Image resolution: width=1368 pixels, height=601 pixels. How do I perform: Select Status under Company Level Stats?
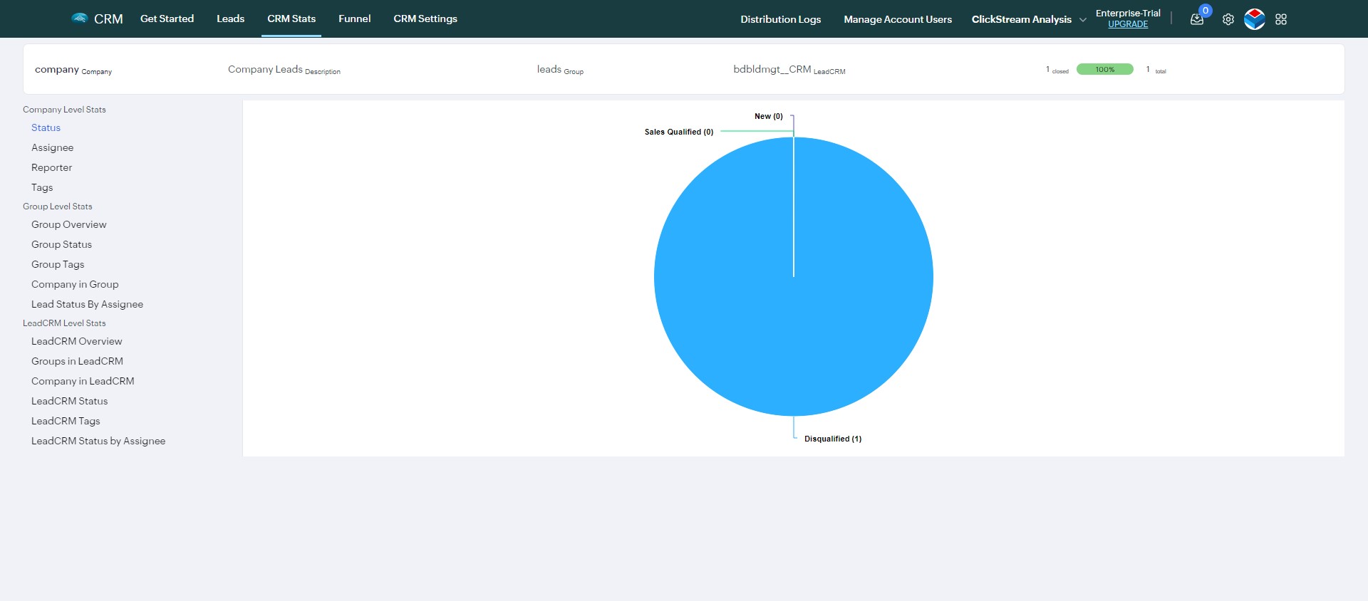(x=46, y=127)
